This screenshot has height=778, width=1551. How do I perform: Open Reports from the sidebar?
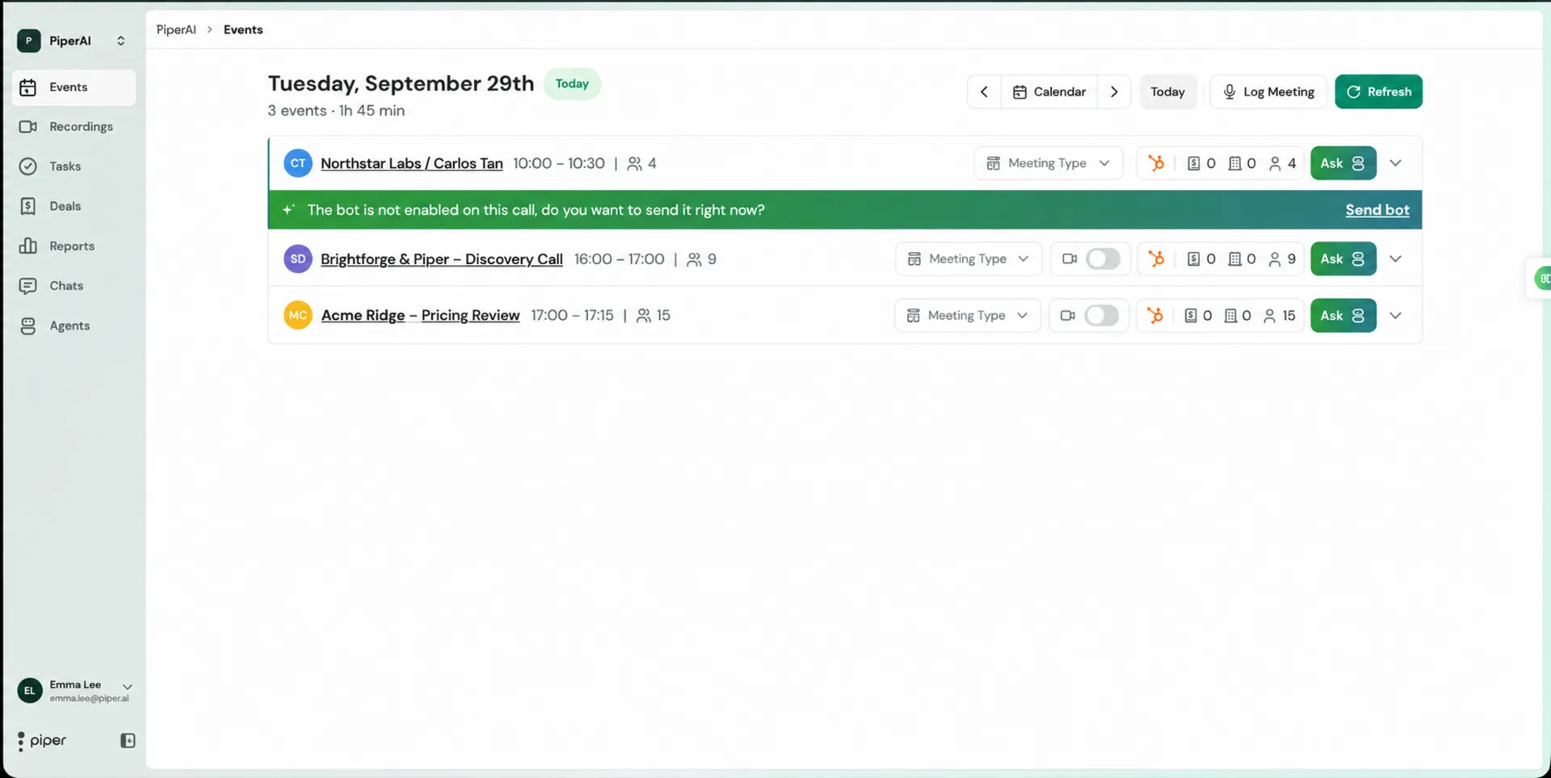[74, 246]
